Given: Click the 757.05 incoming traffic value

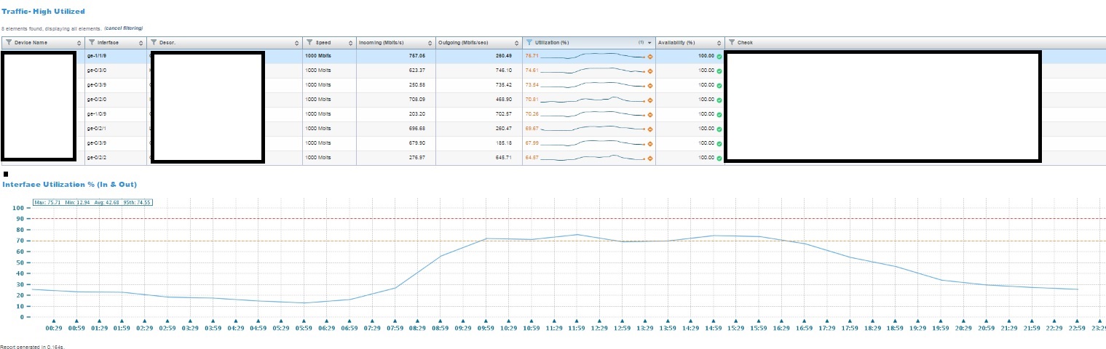Looking at the screenshot, I should point(417,56).
